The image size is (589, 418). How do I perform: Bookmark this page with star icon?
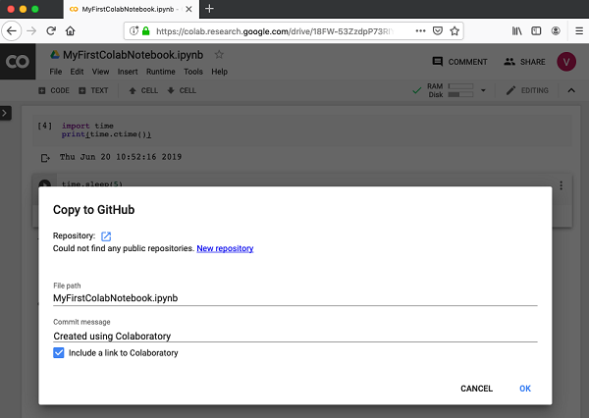(455, 30)
